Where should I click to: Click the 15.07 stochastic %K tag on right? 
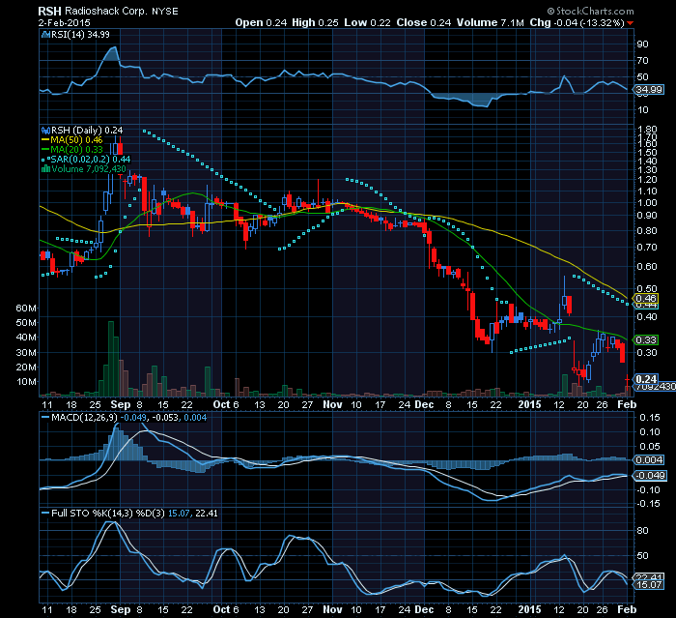tap(649, 585)
